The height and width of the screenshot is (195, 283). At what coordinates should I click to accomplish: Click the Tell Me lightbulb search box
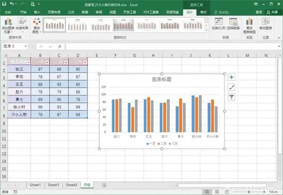pos(222,12)
